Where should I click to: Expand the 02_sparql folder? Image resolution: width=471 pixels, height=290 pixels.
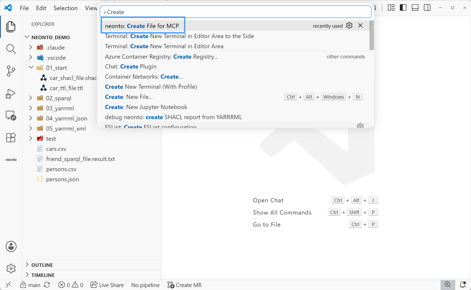click(x=30, y=98)
